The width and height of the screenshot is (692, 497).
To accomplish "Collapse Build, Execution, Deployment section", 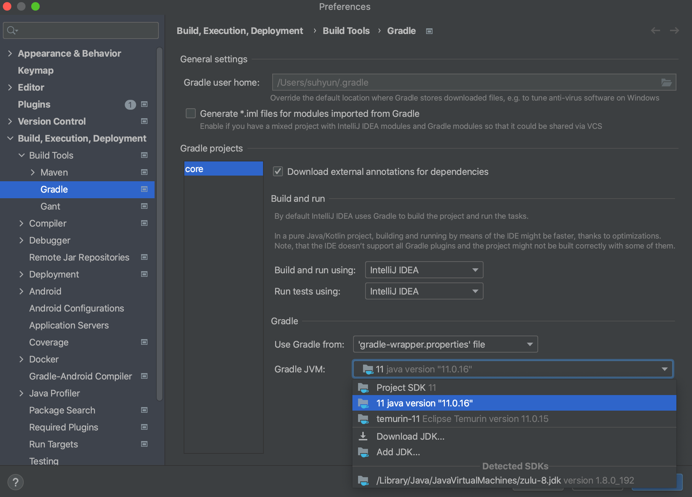I will click(x=10, y=138).
